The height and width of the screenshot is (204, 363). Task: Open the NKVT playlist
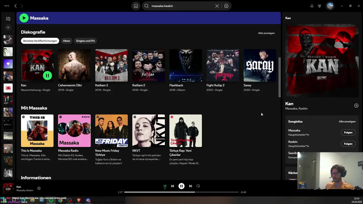[149, 131]
